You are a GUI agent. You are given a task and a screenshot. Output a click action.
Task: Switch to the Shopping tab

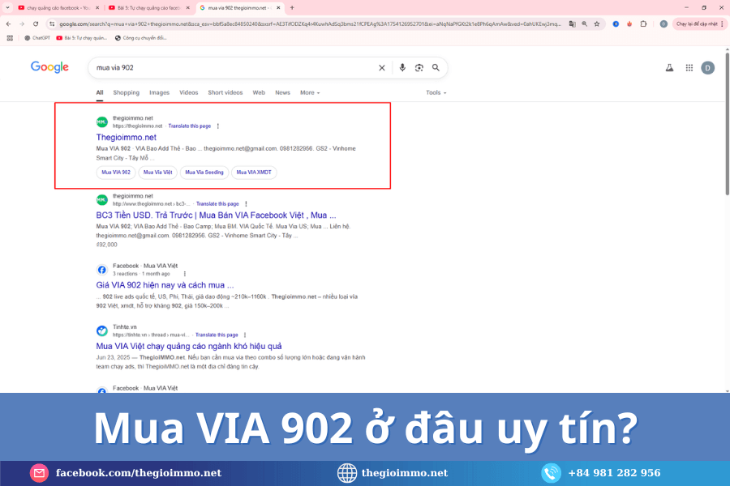[x=126, y=92]
